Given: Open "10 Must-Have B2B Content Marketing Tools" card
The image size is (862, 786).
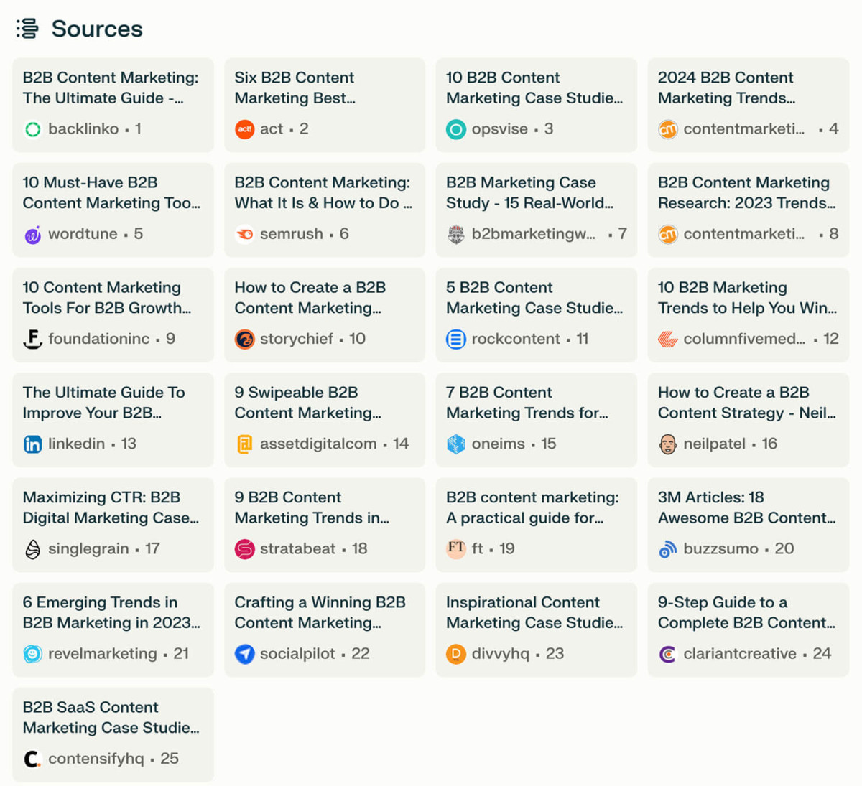Looking at the screenshot, I should point(113,210).
